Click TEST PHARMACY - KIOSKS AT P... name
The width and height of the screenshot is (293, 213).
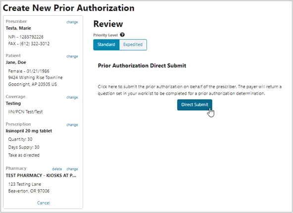[x=41, y=175]
